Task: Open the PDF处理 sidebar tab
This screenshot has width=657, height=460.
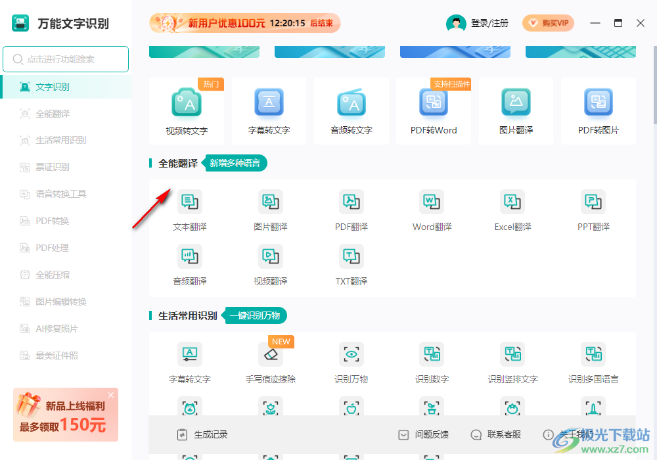Action: (66, 248)
